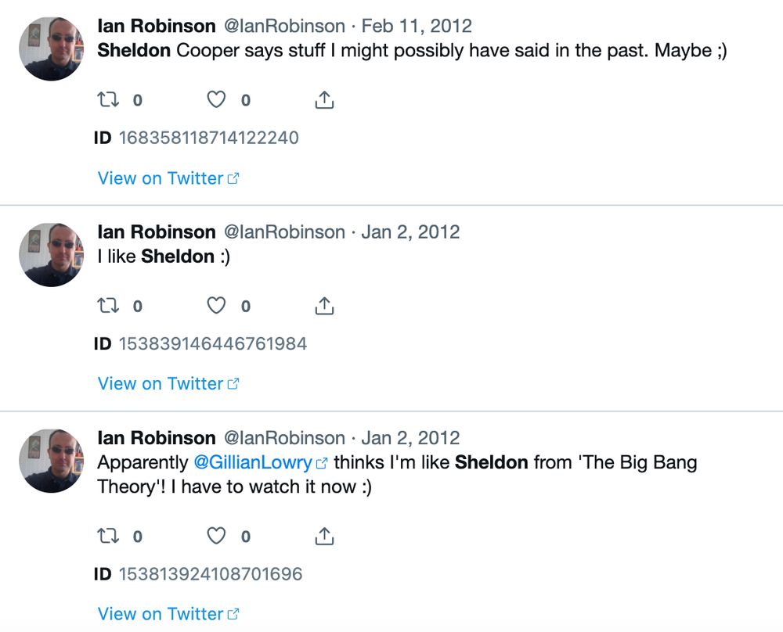Click the like heart on the Feb 11 tweet
The image size is (783, 632).
(x=217, y=99)
